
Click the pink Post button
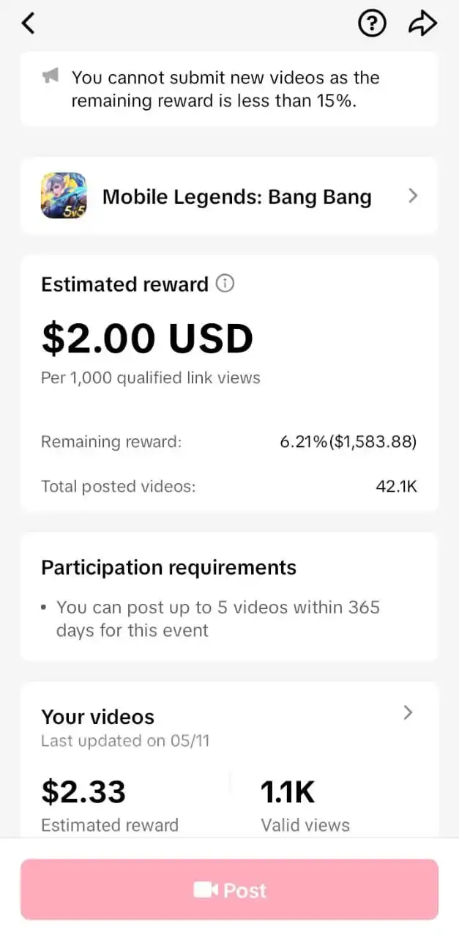point(229,890)
